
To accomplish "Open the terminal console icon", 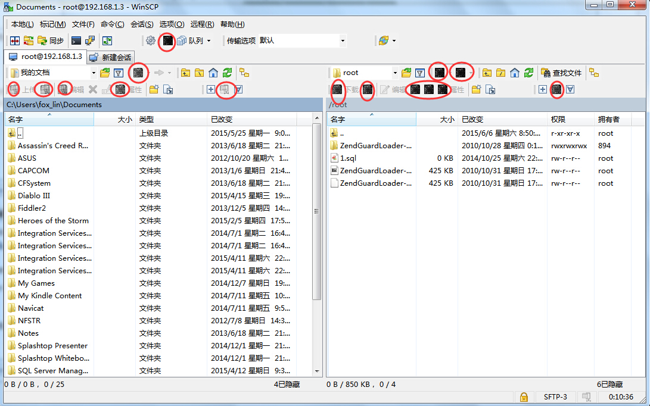I will (76, 40).
